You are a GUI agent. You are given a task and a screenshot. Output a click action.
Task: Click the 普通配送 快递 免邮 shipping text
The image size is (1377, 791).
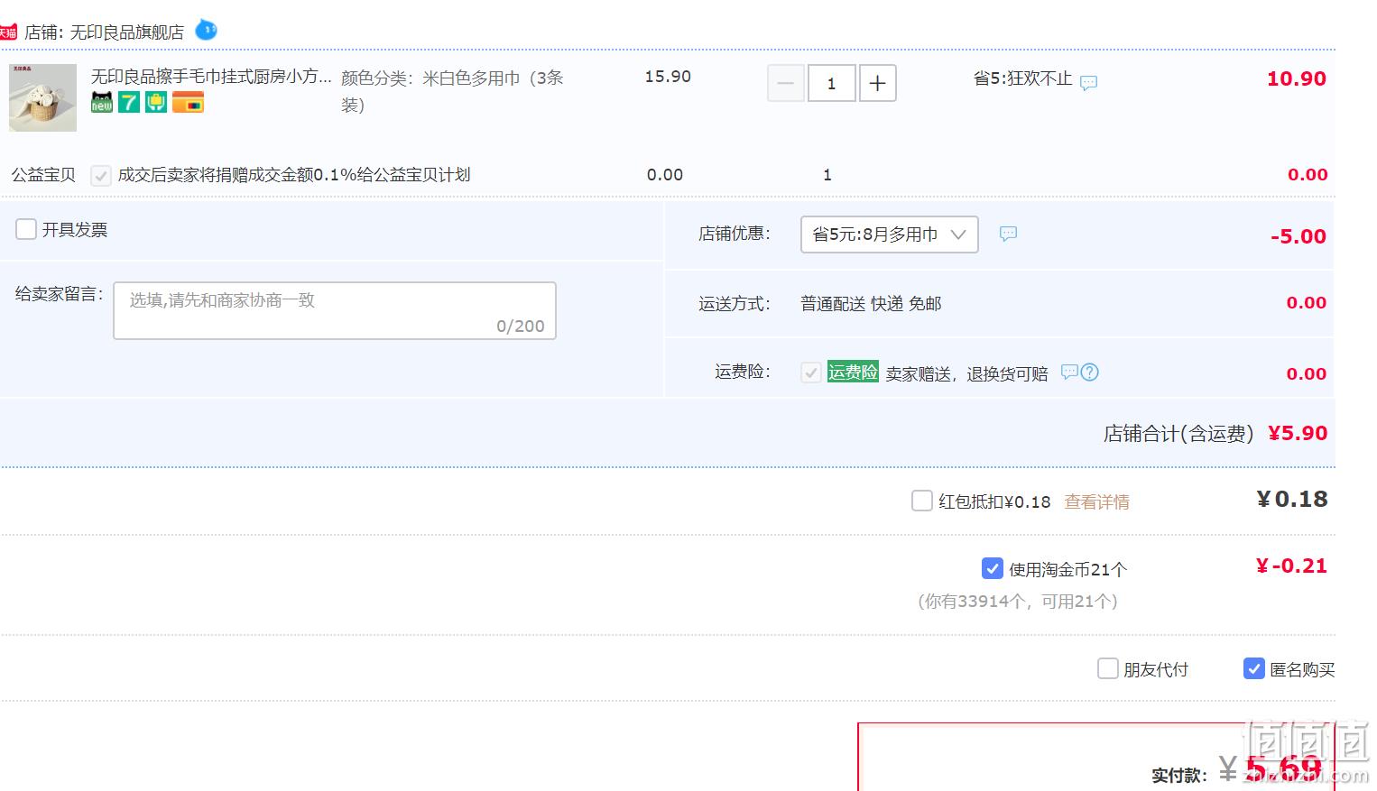[871, 304]
